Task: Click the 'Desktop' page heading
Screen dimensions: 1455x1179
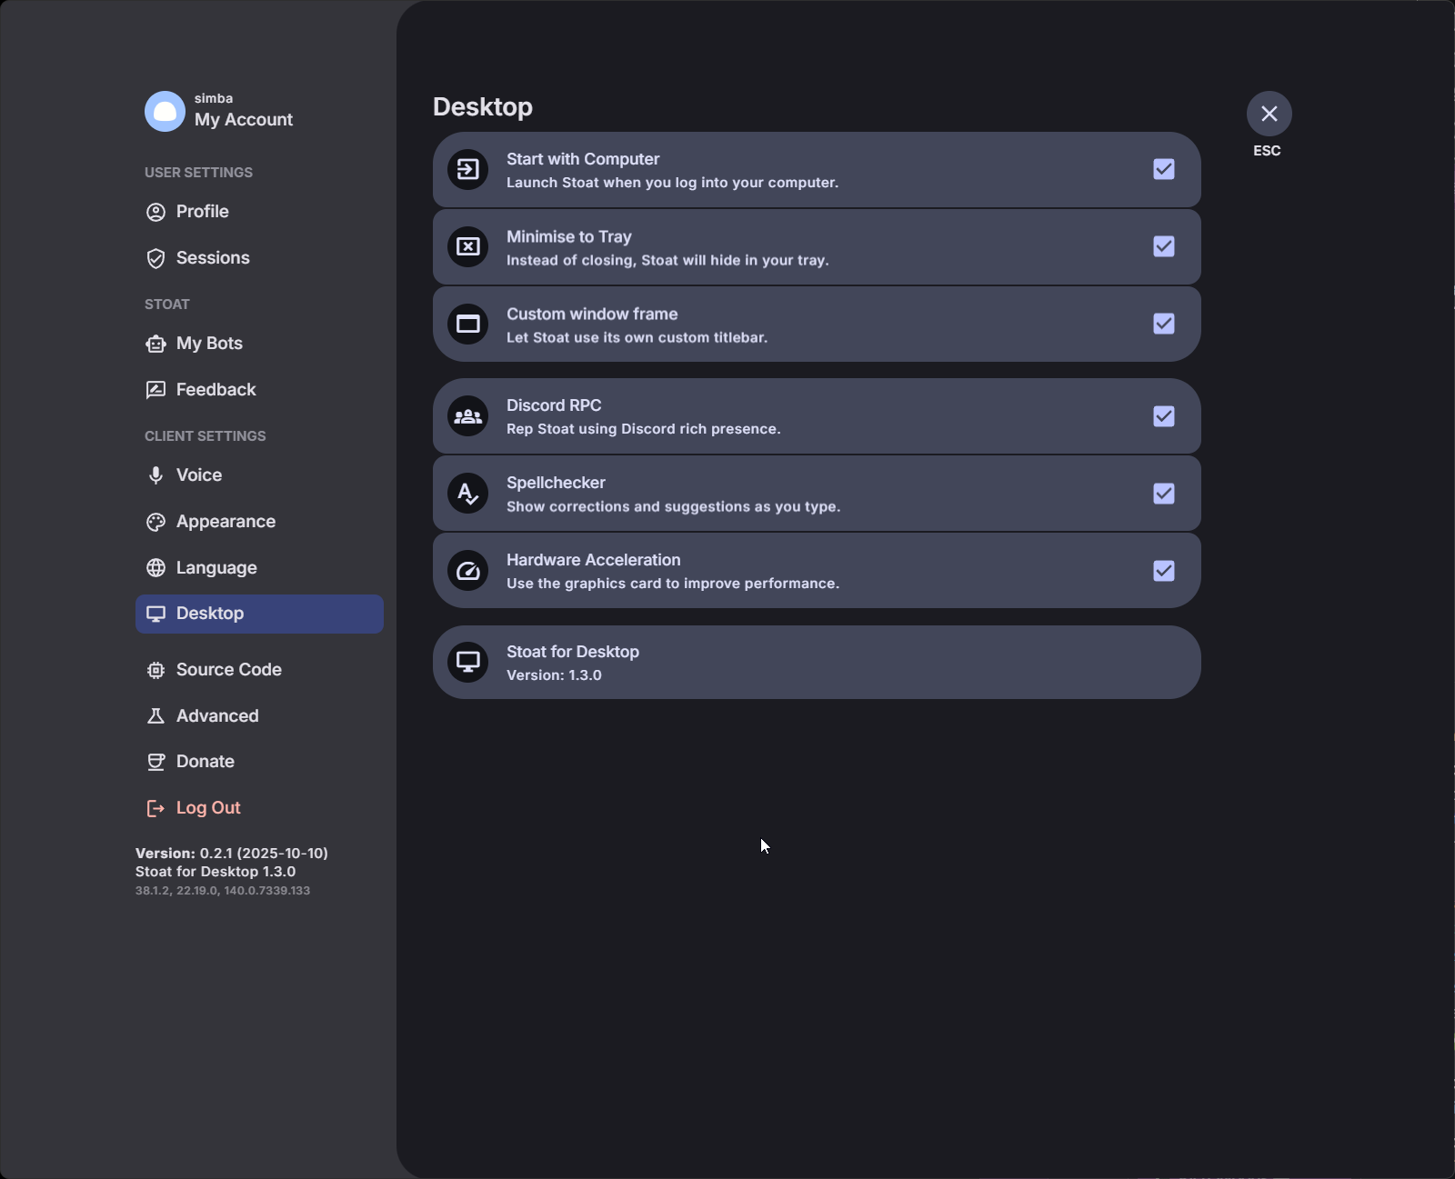Action: click(x=483, y=107)
